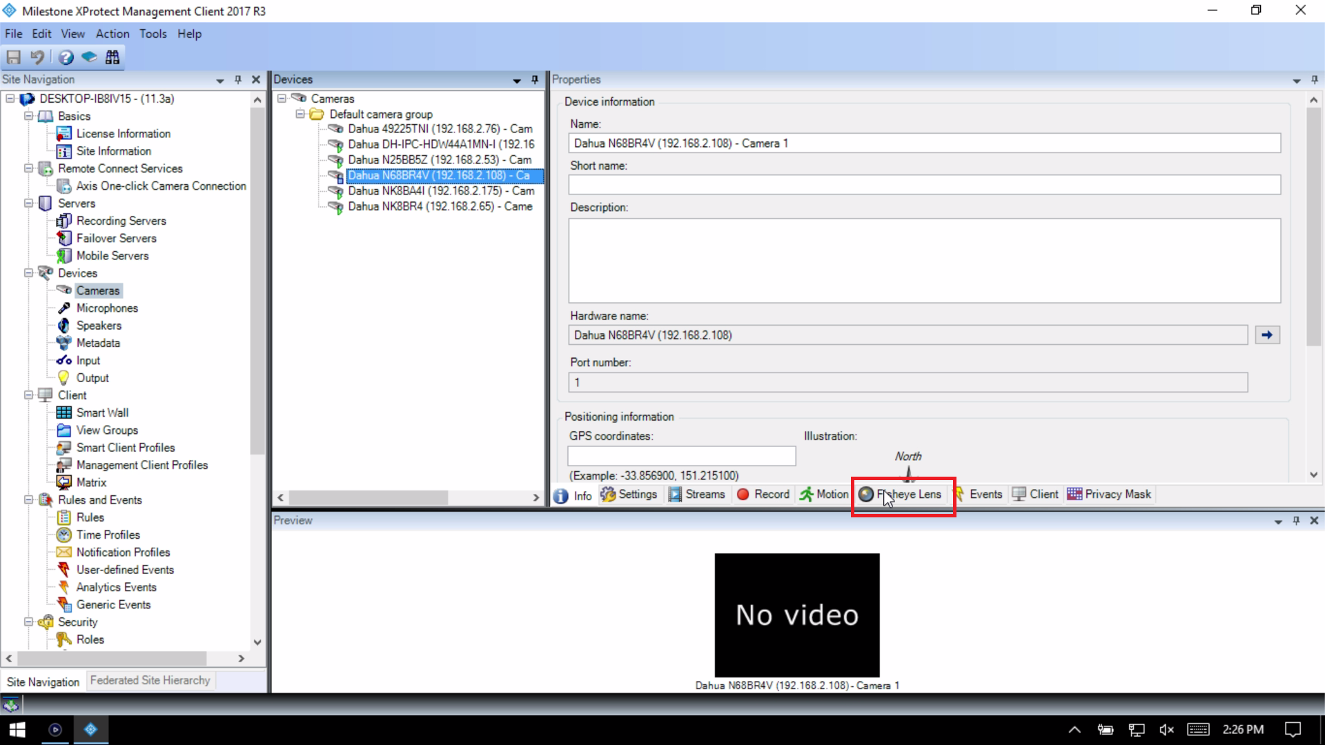
Task: Select Recording Servers in site tree
Action: pos(121,221)
